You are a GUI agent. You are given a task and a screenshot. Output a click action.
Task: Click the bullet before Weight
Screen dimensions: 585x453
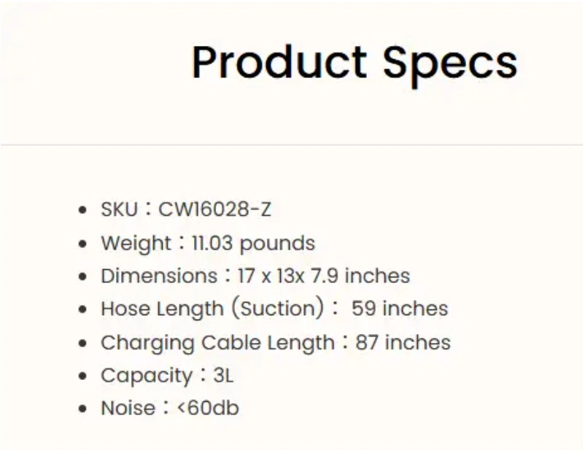point(83,244)
